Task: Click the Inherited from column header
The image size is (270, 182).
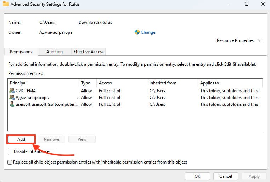Action: (172, 83)
